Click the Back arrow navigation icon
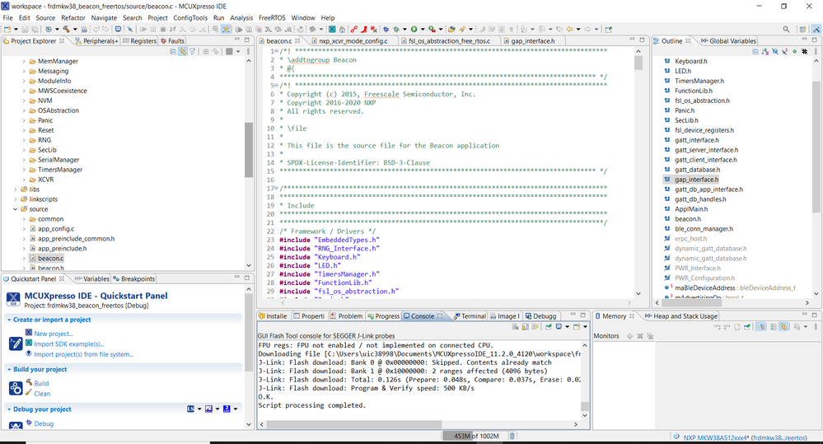 pos(569,29)
